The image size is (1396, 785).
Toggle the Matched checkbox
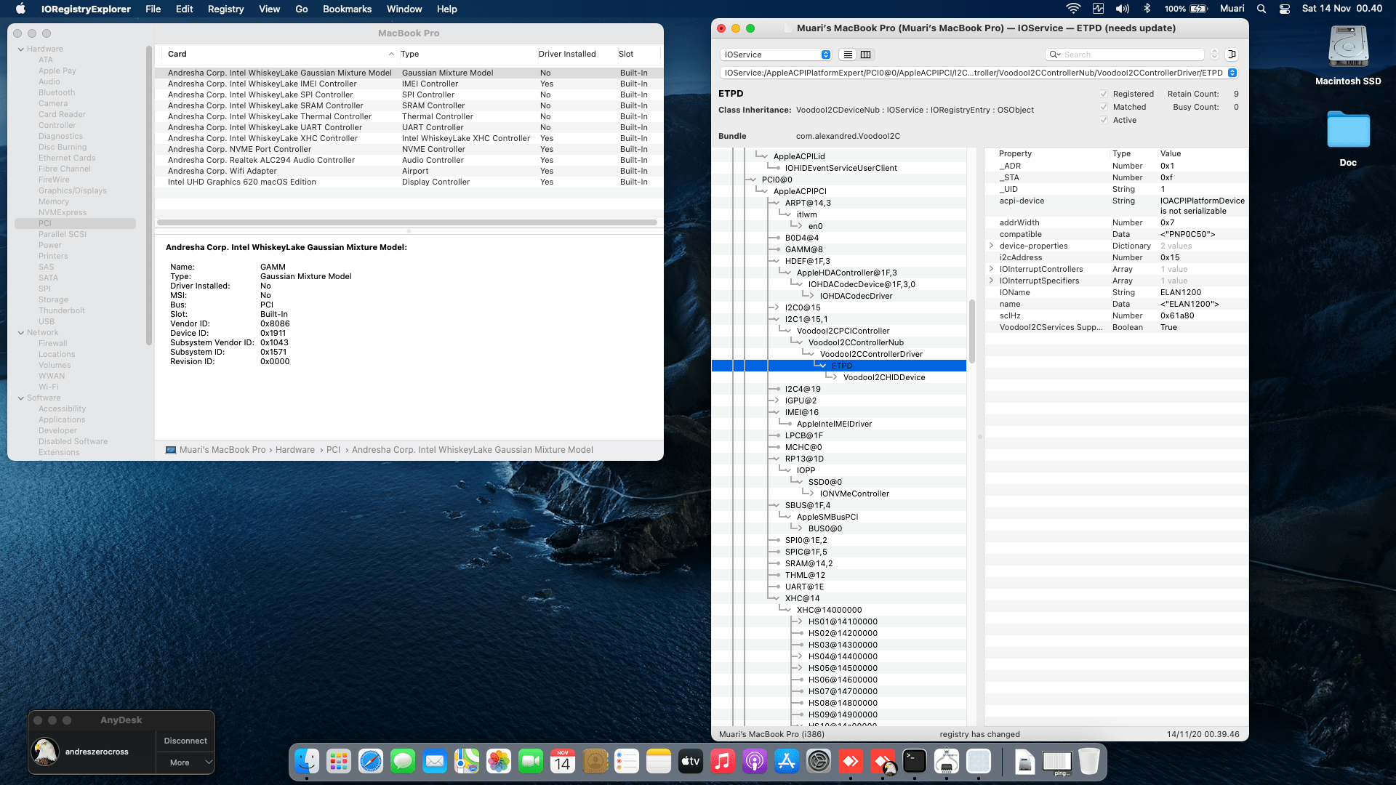[1104, 107]
